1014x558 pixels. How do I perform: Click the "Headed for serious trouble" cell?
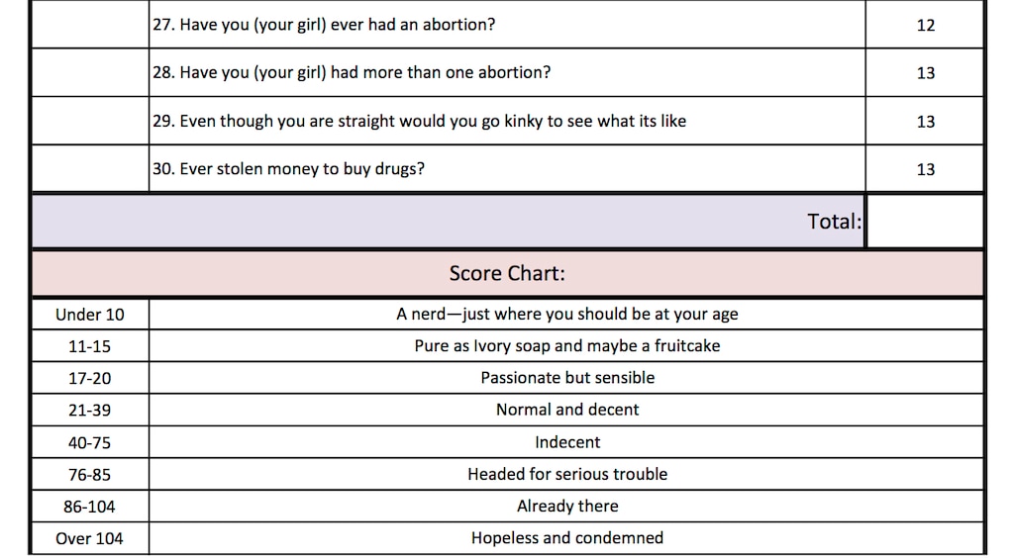pos(567,474)
